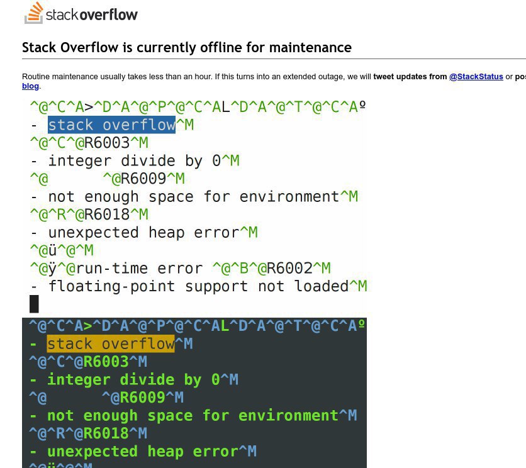Image resolution: width=526 pixels, height=468 pixels.
Task: Click the "Routine maintenance usually takes" sentence
Action: [x=117, y=77]
